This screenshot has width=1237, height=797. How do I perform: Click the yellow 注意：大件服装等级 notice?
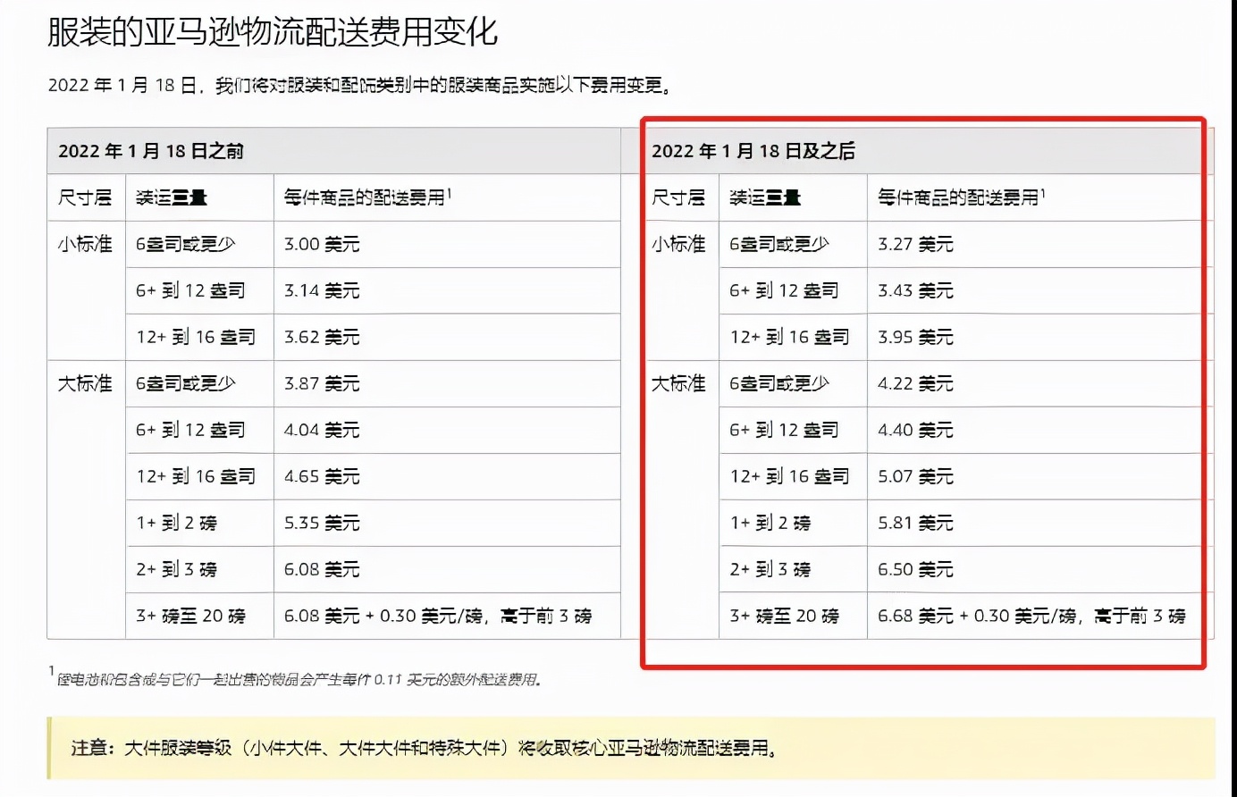[x=631, y=748]
